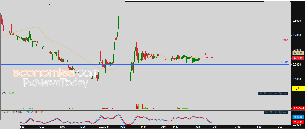Click the yellow linear scale button
This screenshot has width=305, height=129.
pyautogui.click(x=298, y=89)
